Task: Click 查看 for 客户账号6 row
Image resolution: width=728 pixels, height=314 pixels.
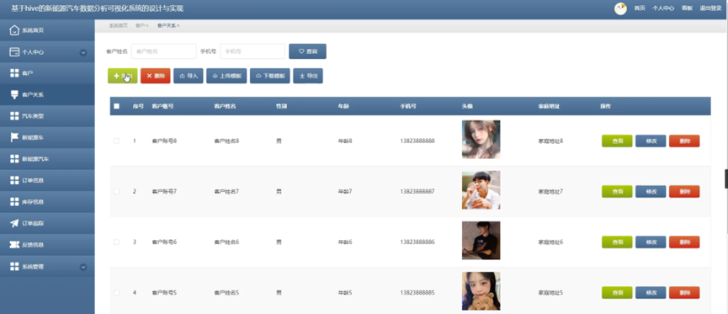Action: 617,242
